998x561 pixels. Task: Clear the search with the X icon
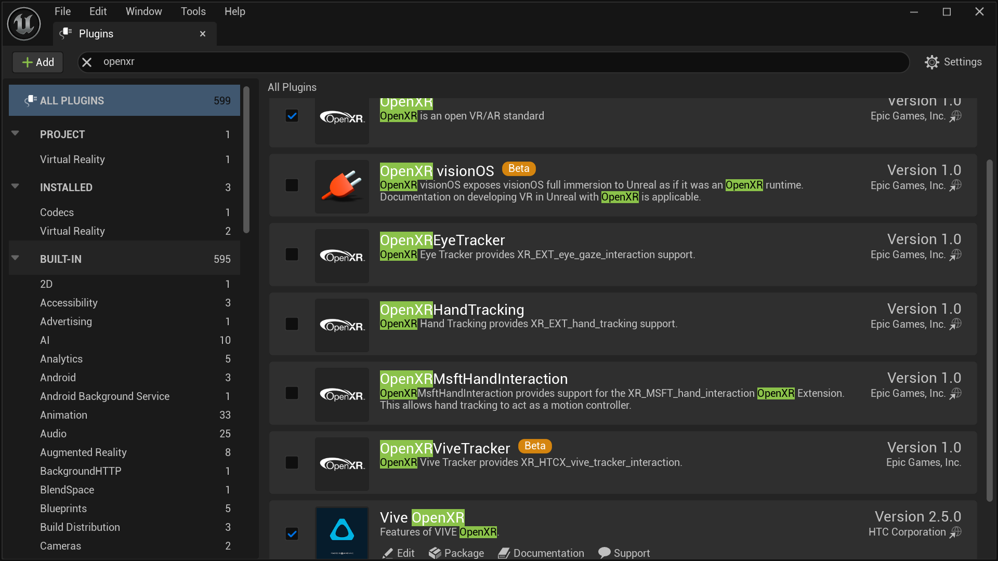87,62
